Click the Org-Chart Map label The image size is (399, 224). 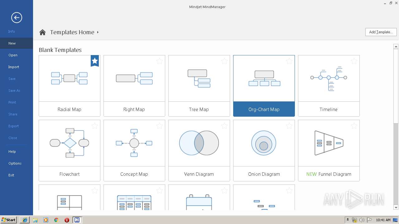pos(264,110)
